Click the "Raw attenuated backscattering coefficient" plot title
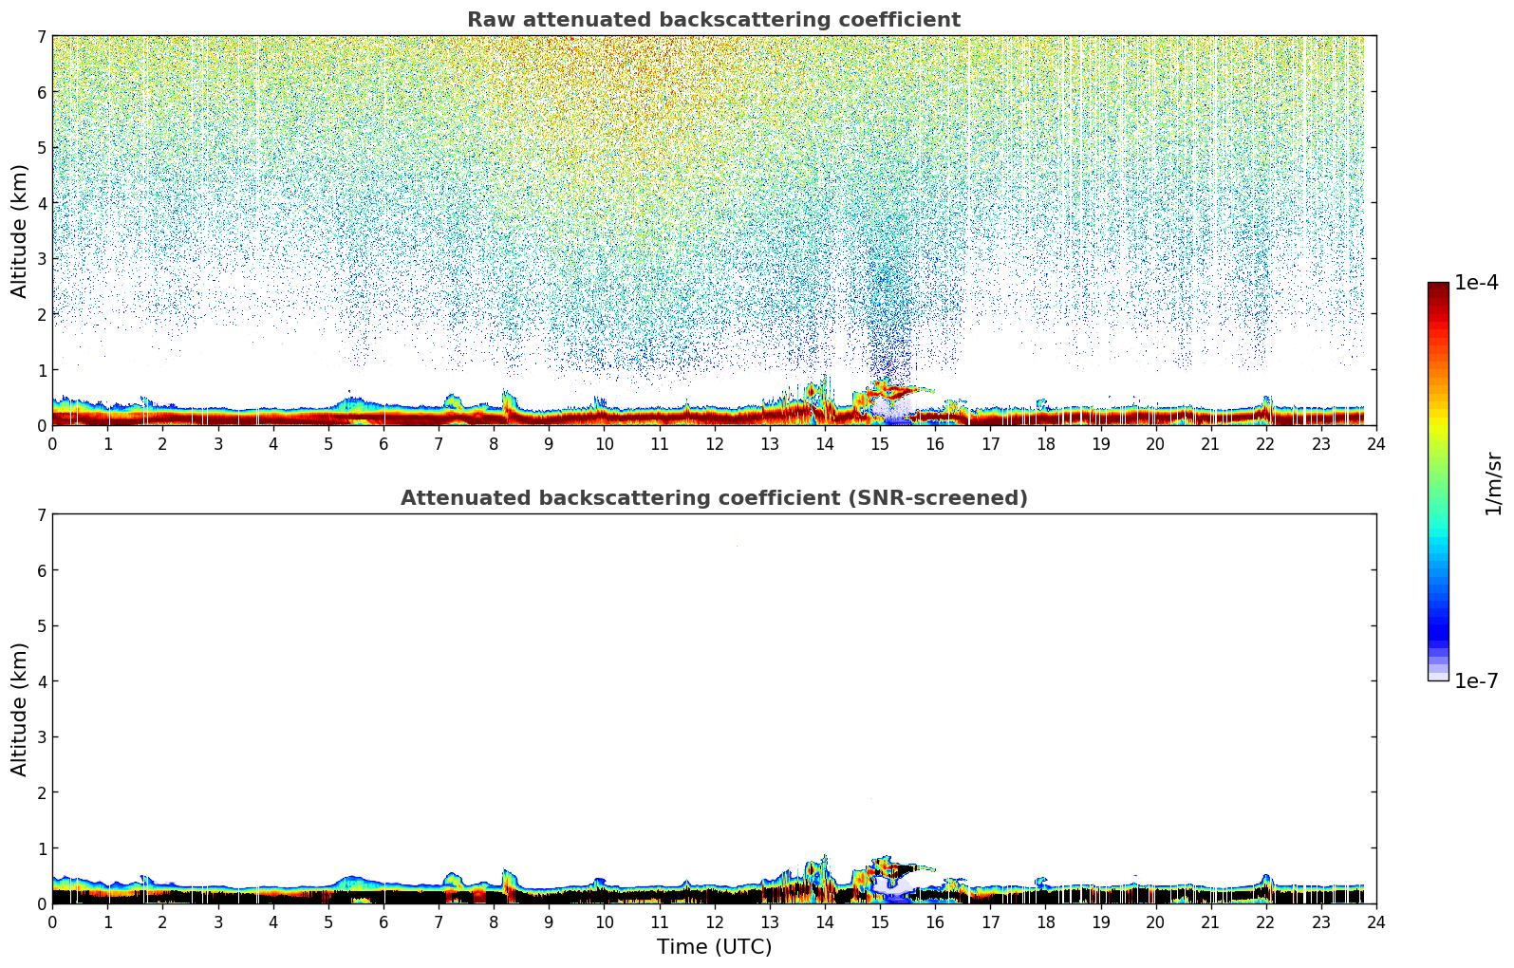This screenshot has width=1514, height=968. coord(713,20)
